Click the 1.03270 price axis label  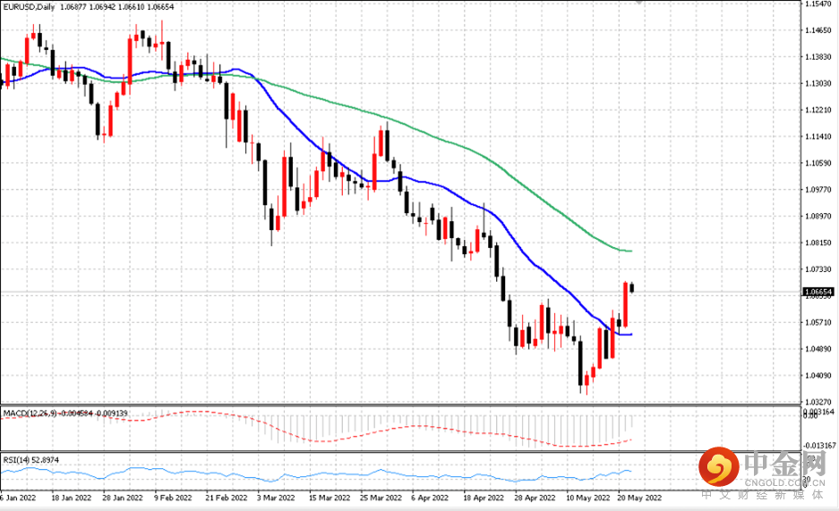tap(818, 402)
